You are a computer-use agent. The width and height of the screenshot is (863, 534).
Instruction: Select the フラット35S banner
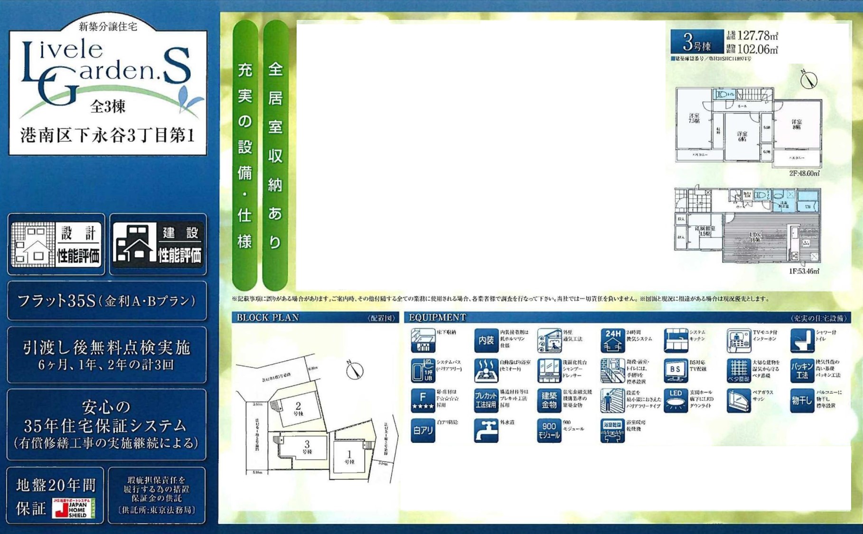point(107,301)
